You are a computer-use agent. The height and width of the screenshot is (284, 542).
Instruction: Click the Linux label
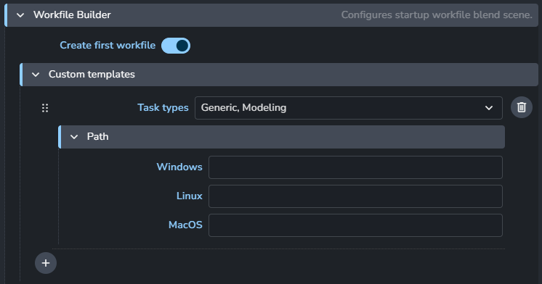pos(189,196)
